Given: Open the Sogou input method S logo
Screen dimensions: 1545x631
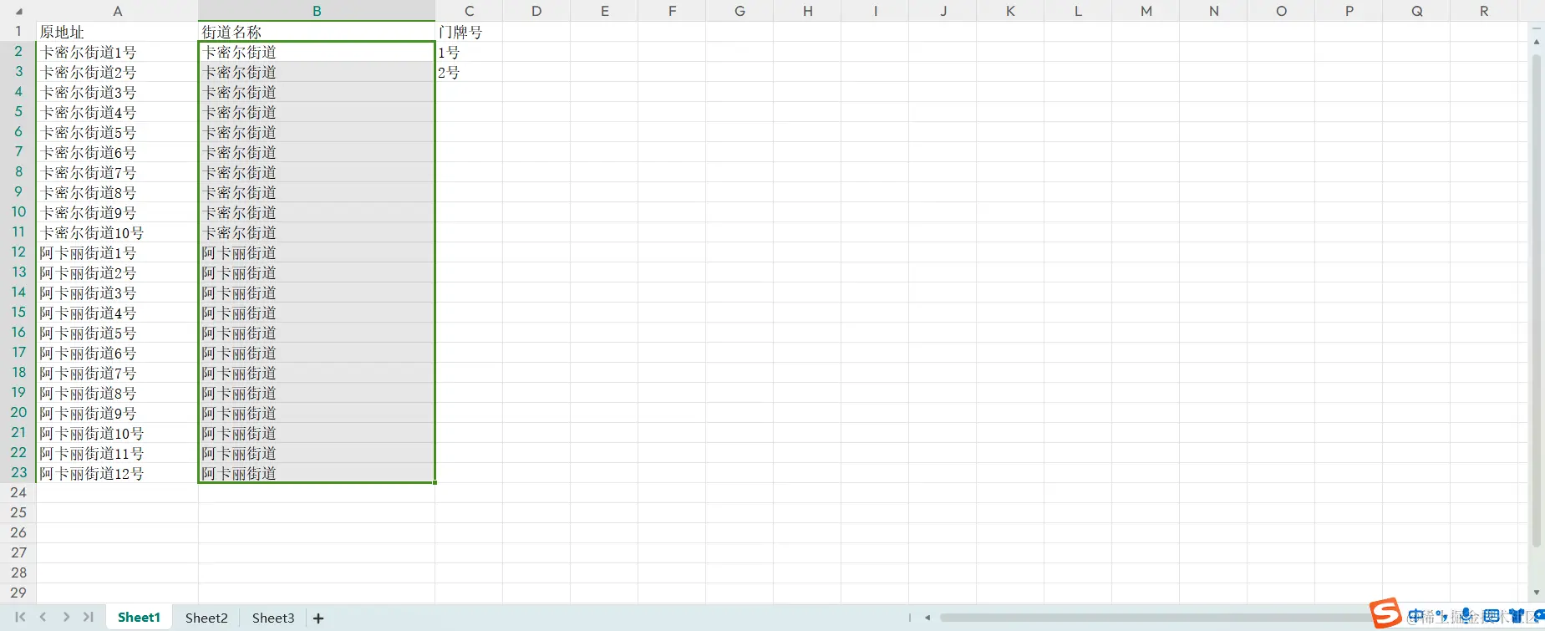Looking at the screenshot, I should coord(1385,613).
